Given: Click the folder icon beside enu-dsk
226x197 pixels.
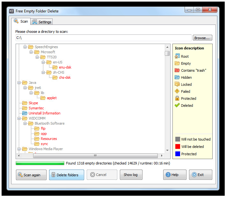Looking at the screenshot, I should pyautogui.click(x=55, y=67).
